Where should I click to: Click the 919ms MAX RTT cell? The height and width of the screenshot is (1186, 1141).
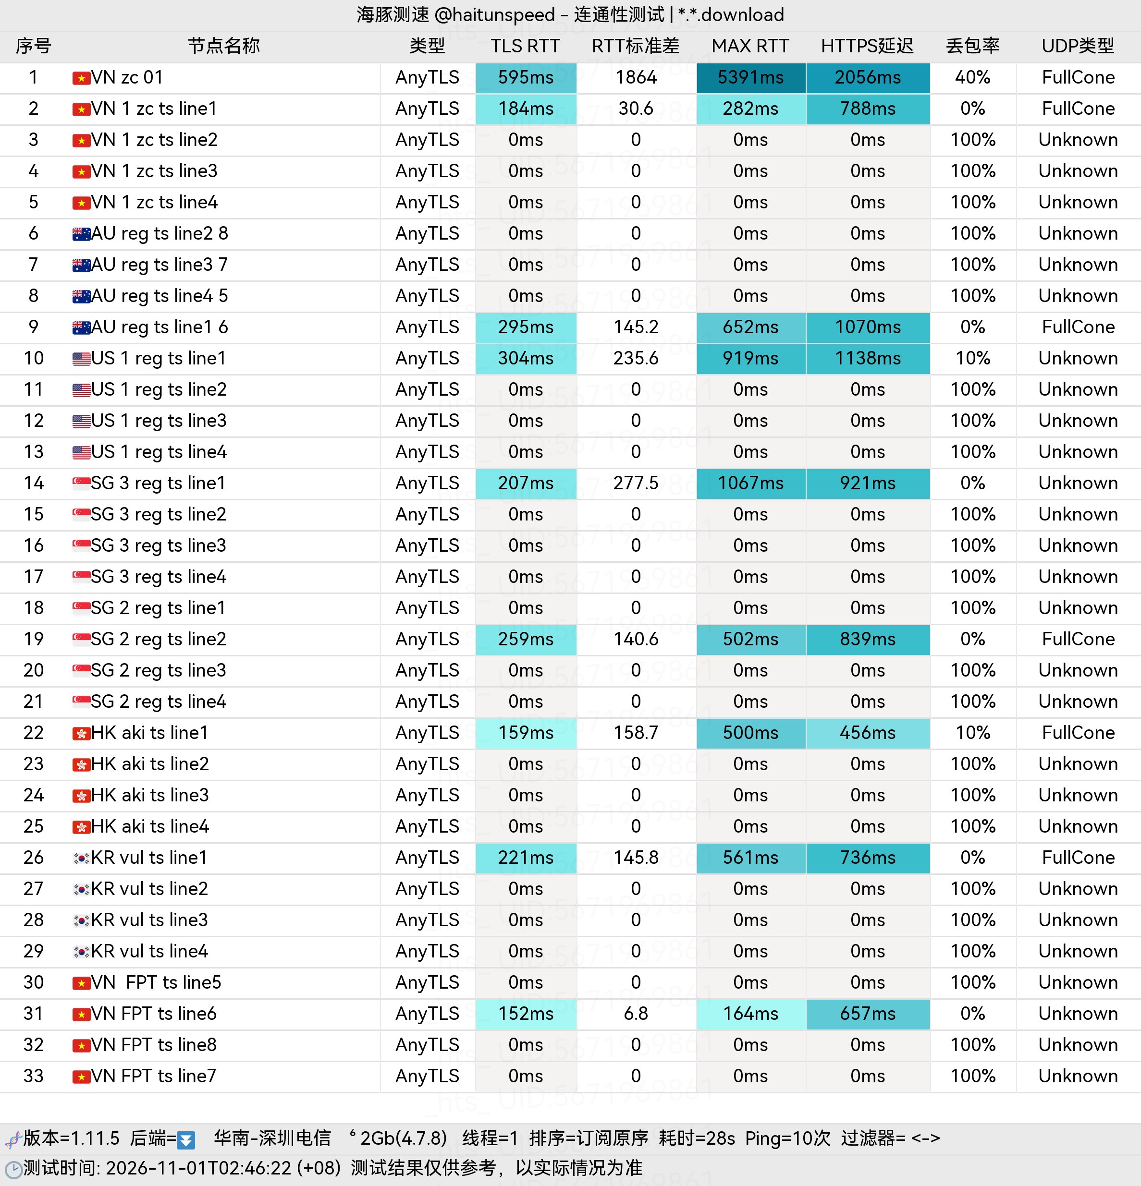pyautogui.click(x=750, y=358)
